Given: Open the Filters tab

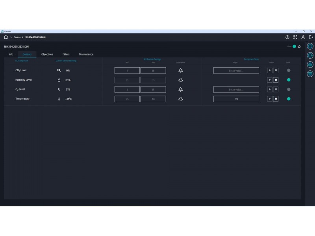Looking at the screenshot, I should tap(66, 54).
